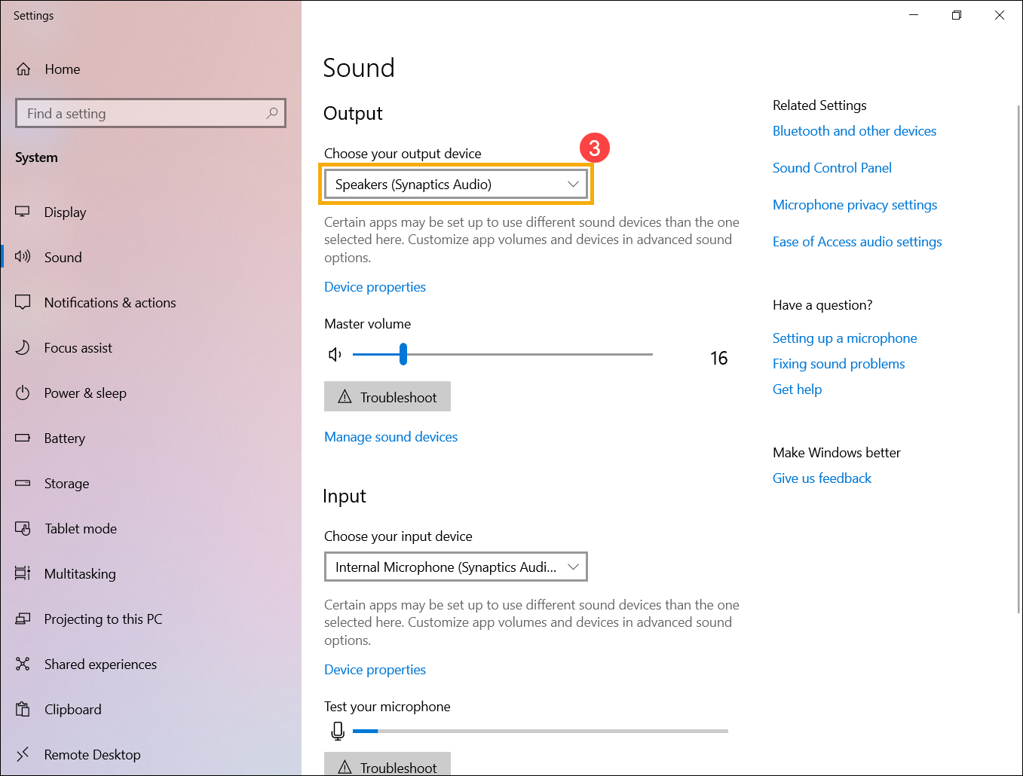
Task: Open Setting up a microphone help
Action: [x=844, y=338]
